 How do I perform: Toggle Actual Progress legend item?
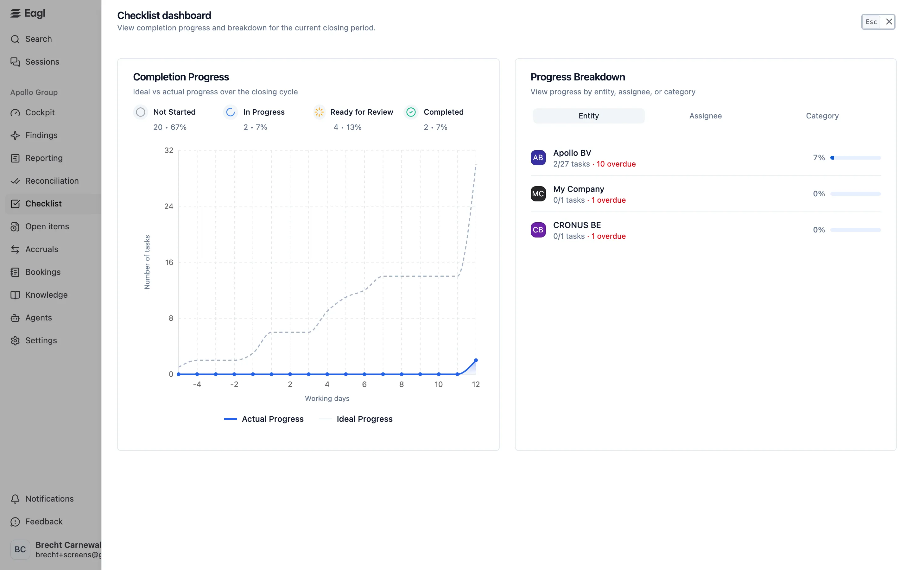(264, 419)
